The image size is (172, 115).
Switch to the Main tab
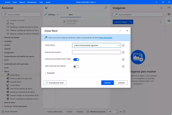pyautogui.click(x=71, y=15)
